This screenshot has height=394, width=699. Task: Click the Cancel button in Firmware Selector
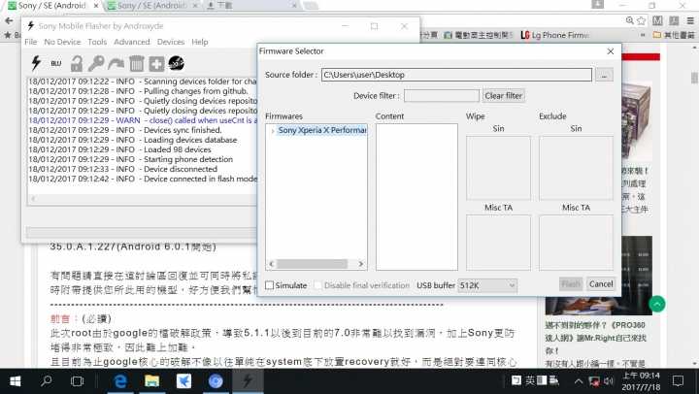click(x=601, y=284)
